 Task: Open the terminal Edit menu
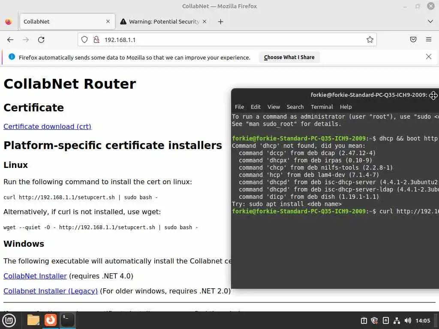[x=256, y=107]
